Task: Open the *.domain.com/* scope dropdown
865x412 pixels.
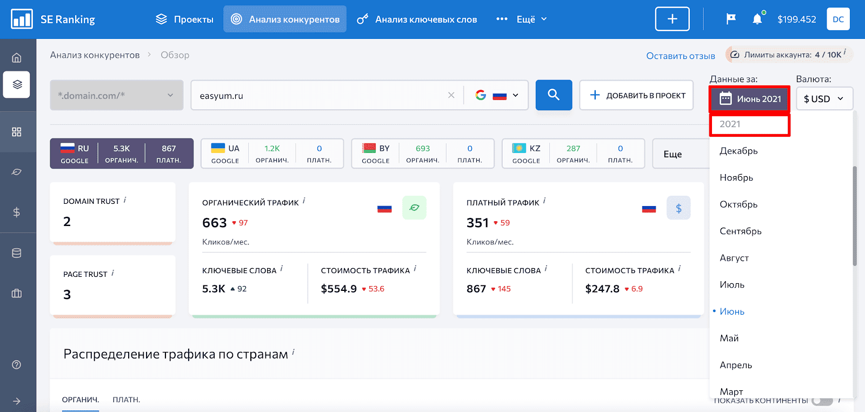Action: click(x=117, y=95)
